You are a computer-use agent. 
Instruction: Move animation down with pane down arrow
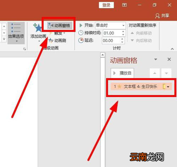tap(166, 73)
